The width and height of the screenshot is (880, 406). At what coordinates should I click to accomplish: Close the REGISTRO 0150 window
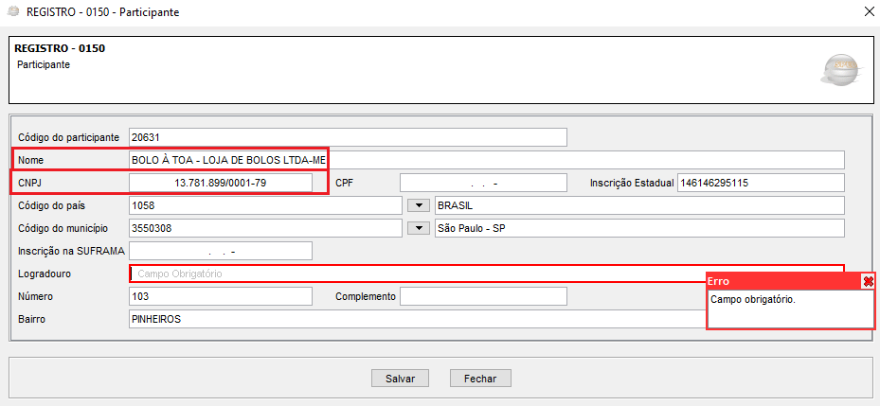(x=869, y=11)
